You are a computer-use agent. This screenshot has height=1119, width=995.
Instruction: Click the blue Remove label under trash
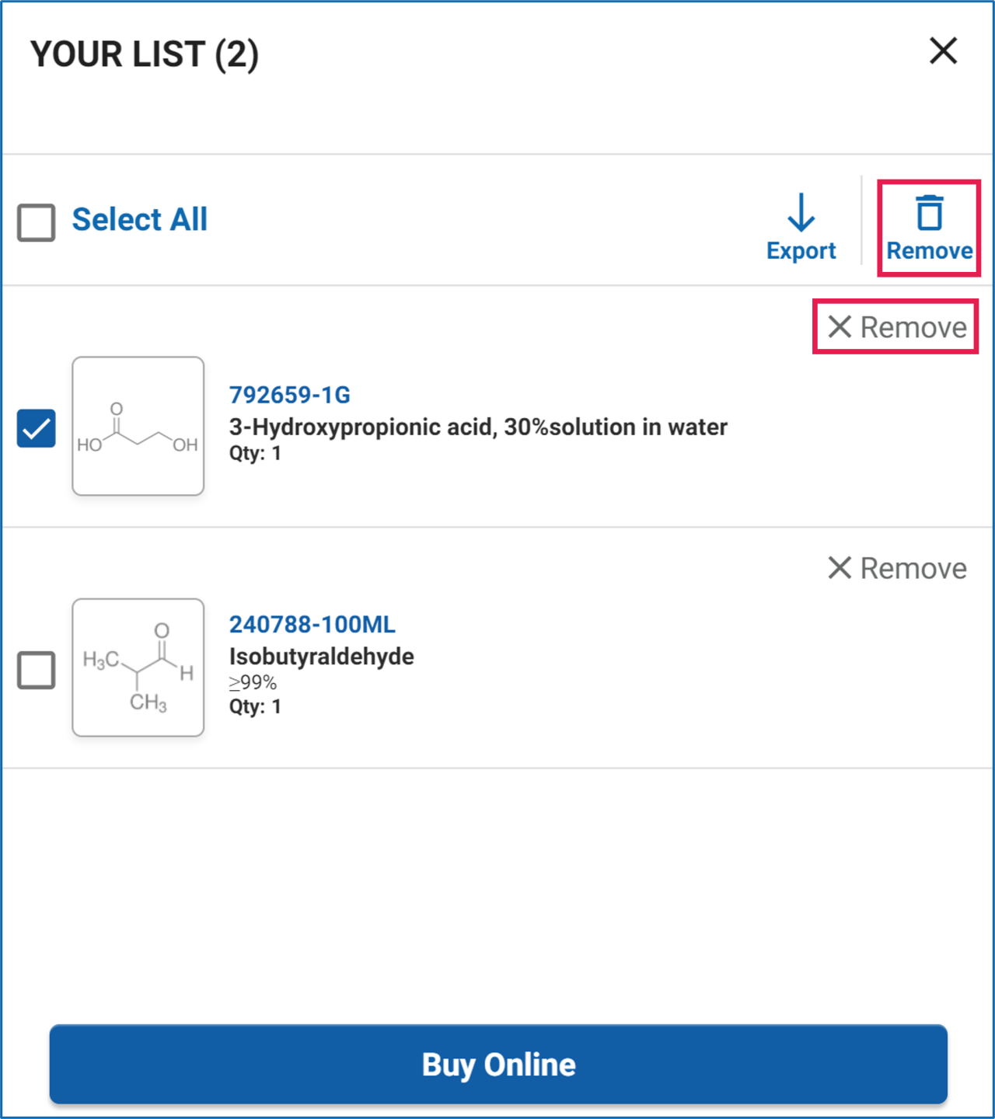(x=930, y=251)
